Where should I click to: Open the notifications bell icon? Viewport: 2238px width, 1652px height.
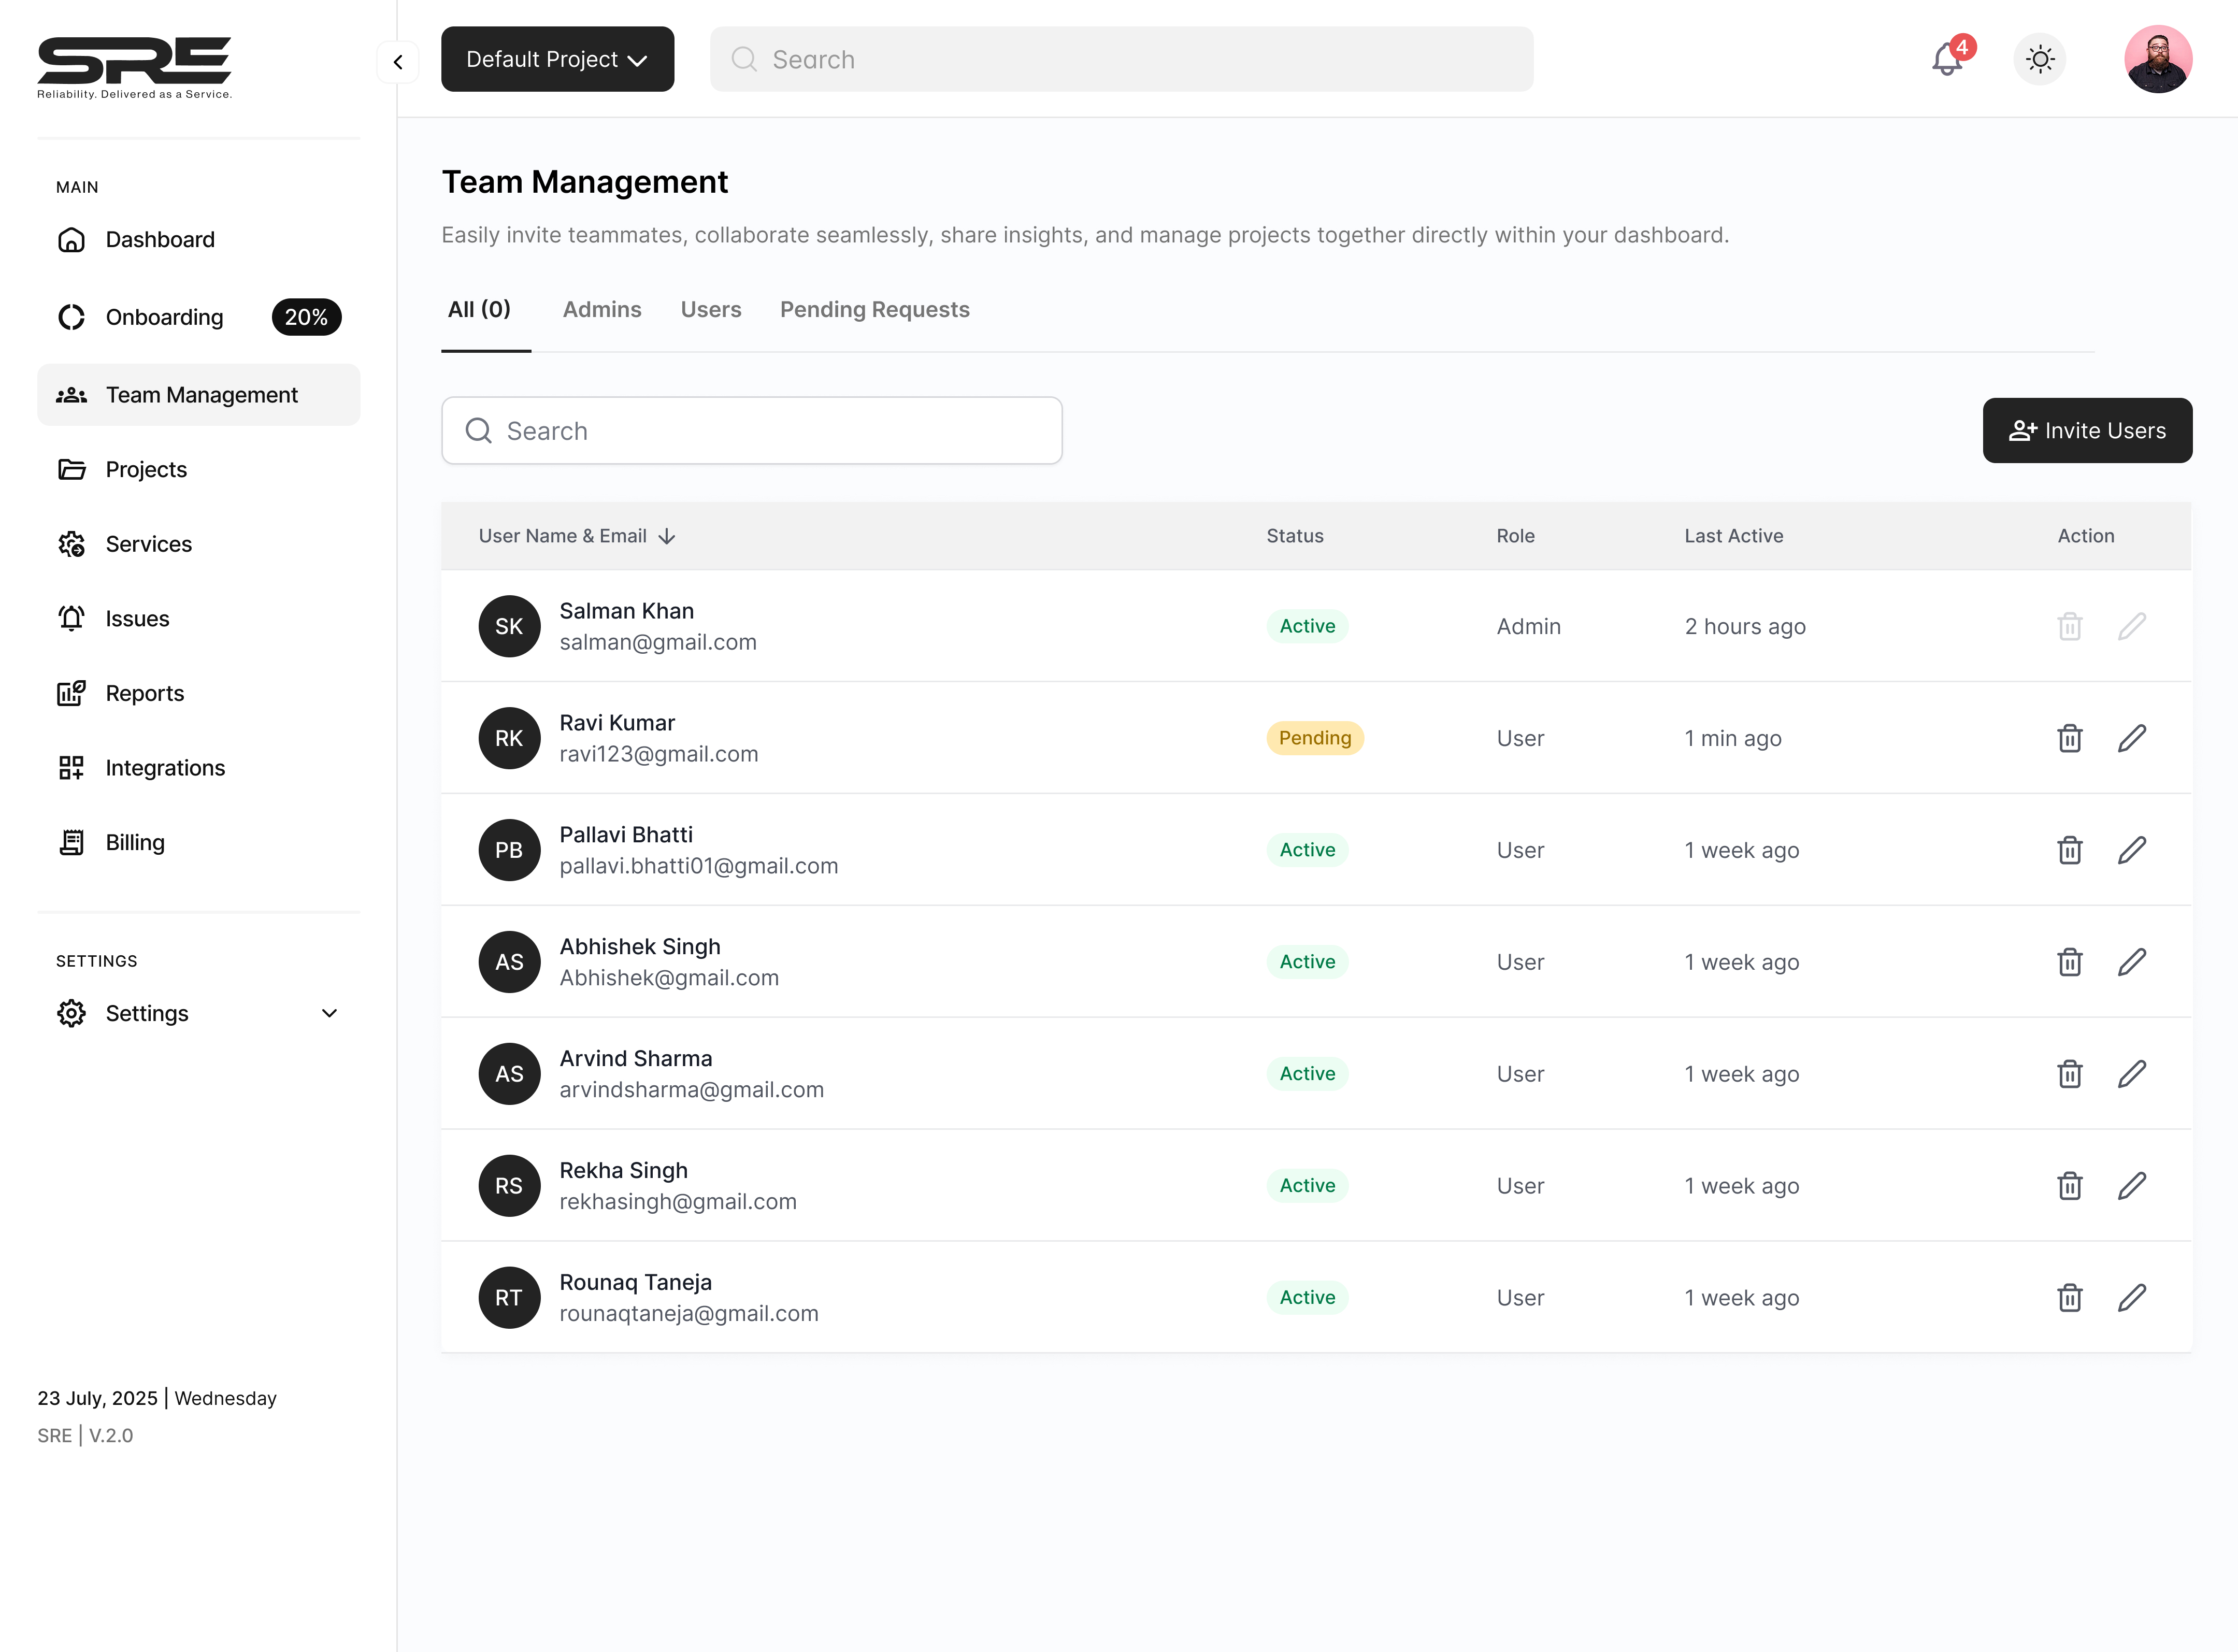(1946, 60)
